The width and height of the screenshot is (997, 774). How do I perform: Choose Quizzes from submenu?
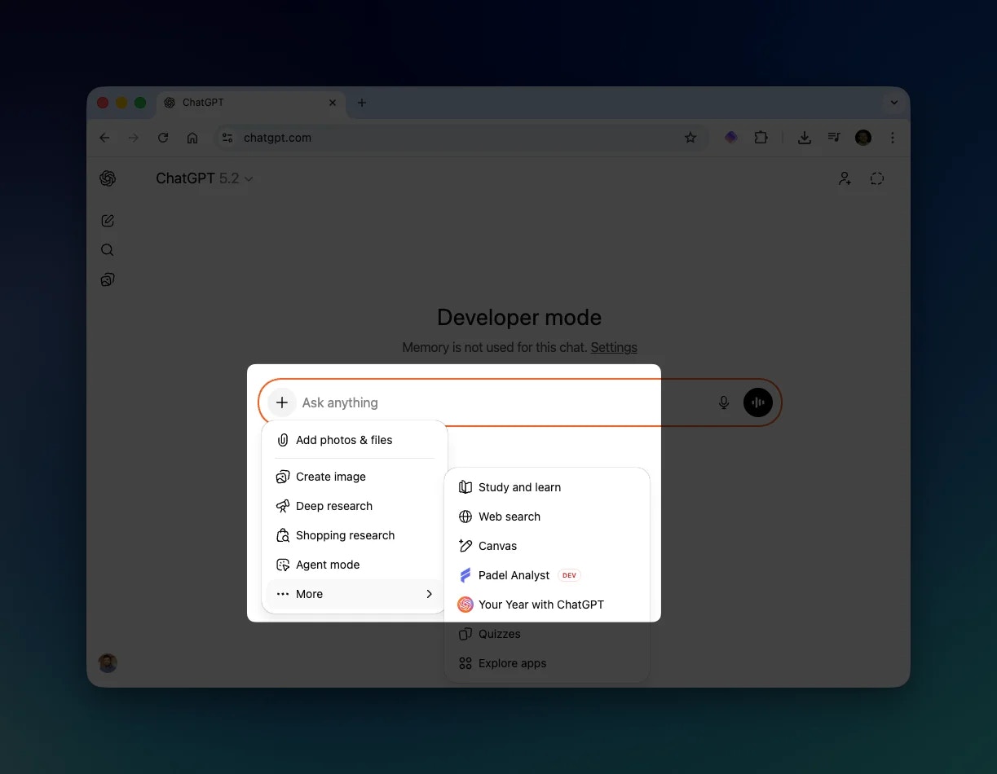pos(547,634)
